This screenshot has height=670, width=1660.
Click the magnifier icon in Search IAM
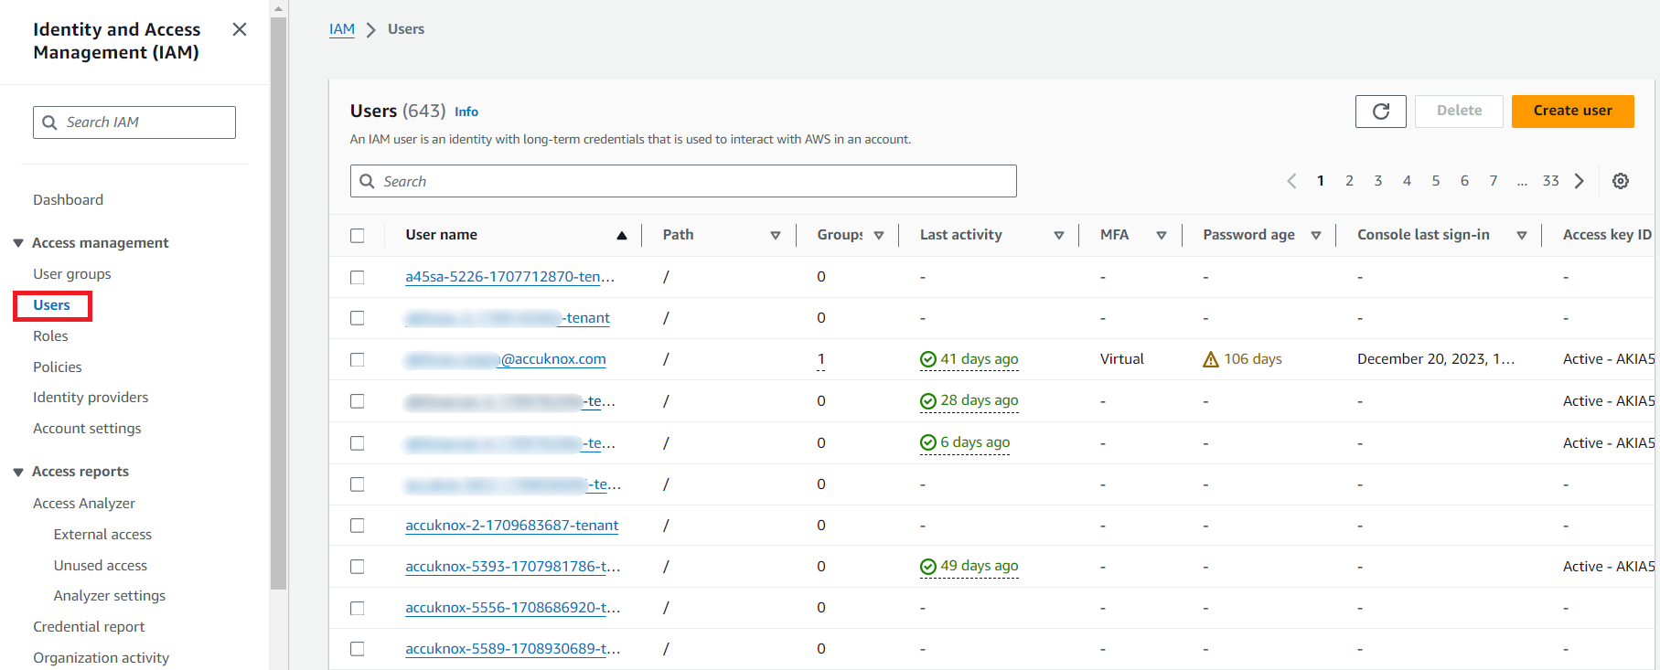point(50,122)
